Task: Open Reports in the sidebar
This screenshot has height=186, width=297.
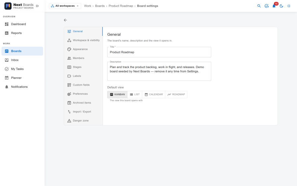Action: coord(22,33)
